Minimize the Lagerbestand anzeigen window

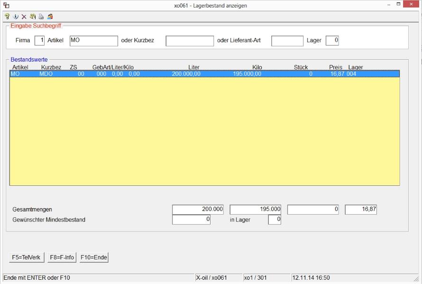point(389,5)
